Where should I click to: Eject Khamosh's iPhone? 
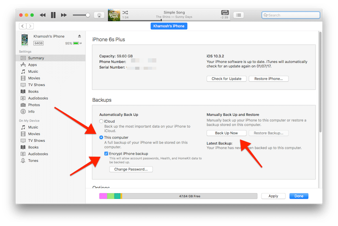coord(79,36)
